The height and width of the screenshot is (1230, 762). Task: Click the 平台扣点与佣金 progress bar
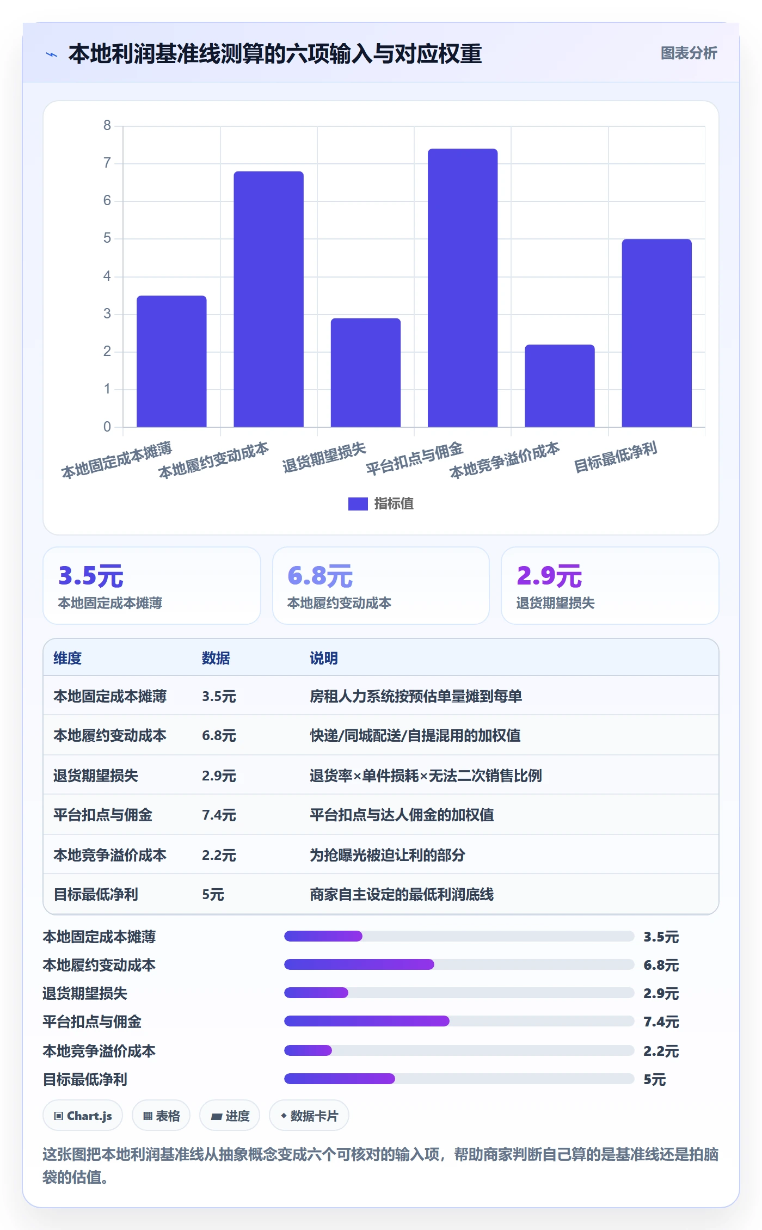coord(459,1021)
